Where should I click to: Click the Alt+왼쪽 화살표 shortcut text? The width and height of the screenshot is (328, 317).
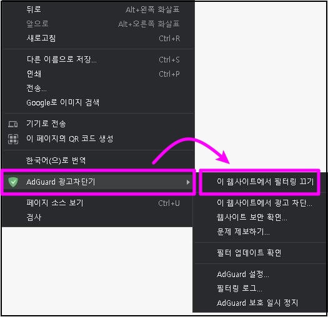pyautogui.click(x=152, y=9)
